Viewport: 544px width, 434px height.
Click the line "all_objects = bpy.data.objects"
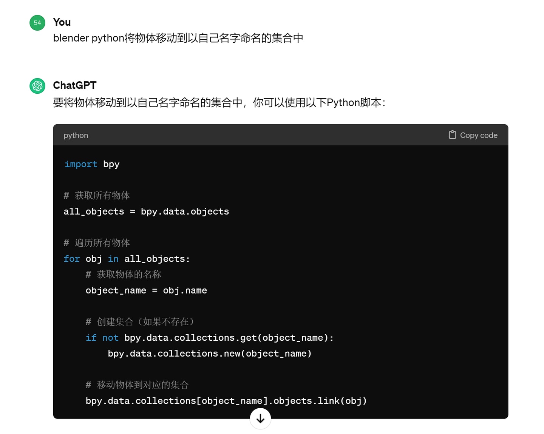(146, 212)
